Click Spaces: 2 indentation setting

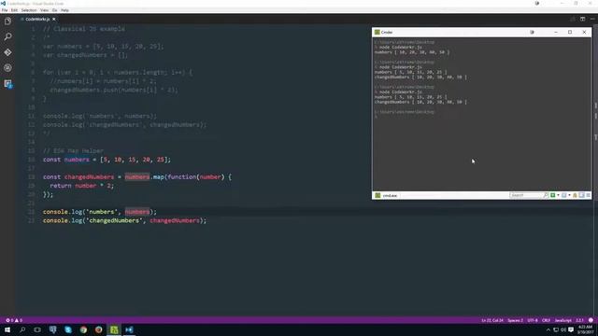pyautogui.click(x=515, y=320)
